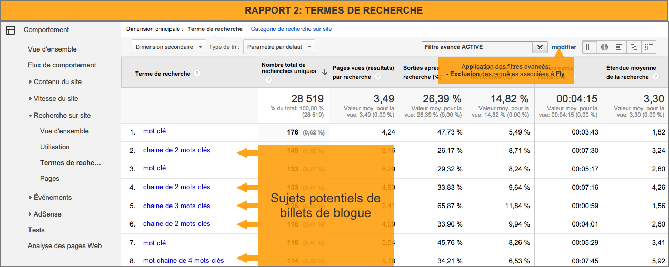This screenshot has width=669, height=267.
Task: Click the Filtre avancé ACTIVÉ field
Action: [x=477, y=47]
